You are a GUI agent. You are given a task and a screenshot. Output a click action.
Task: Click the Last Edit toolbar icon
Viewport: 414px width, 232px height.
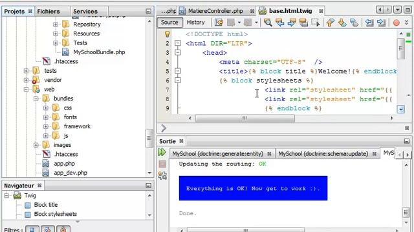[219, 23]
